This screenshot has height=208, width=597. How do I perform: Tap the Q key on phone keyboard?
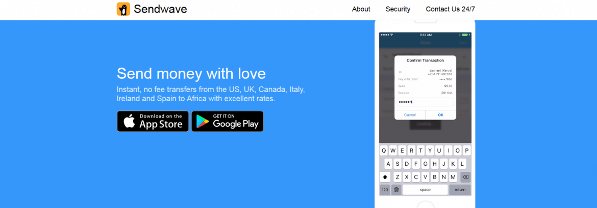coord(384,151)
